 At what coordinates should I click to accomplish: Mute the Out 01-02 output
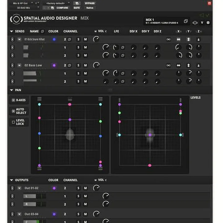coord(85,188)
